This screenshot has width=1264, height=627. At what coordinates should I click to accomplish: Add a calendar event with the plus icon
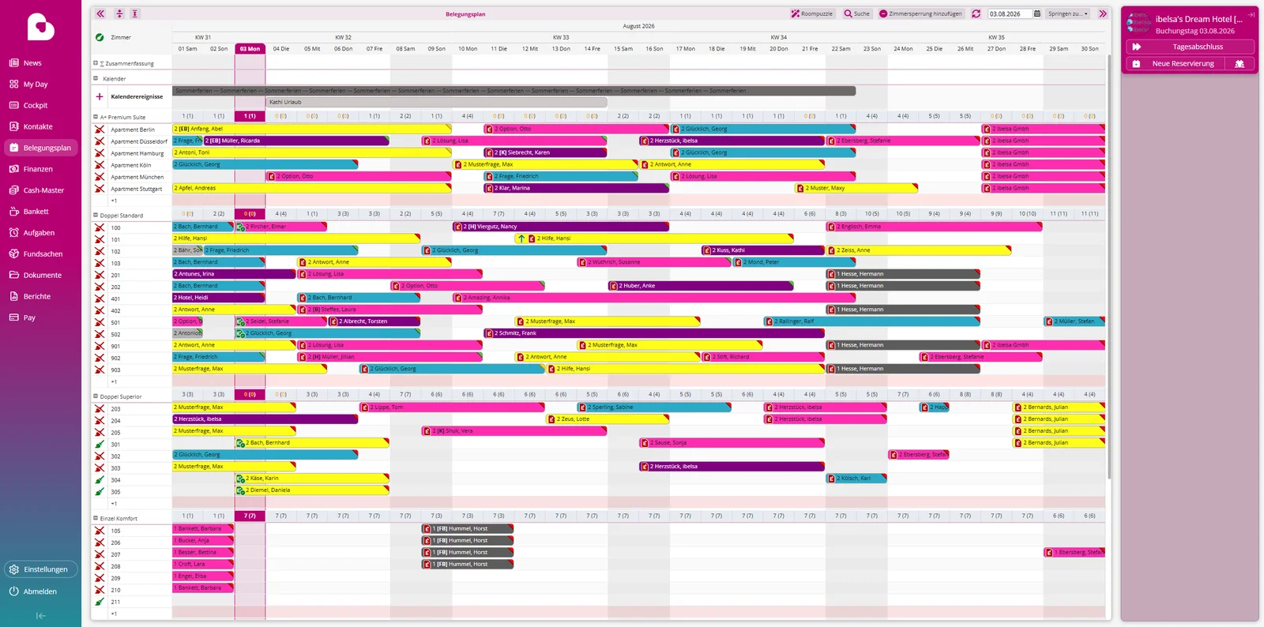100,96
